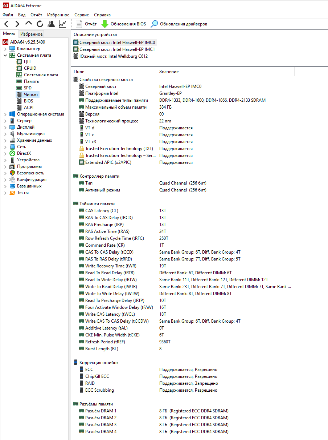Click the Компьютер monitor icon

(12, 49)
